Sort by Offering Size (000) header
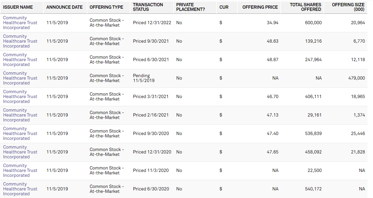The width and height of the screenshot is (373, 198). 348,7
